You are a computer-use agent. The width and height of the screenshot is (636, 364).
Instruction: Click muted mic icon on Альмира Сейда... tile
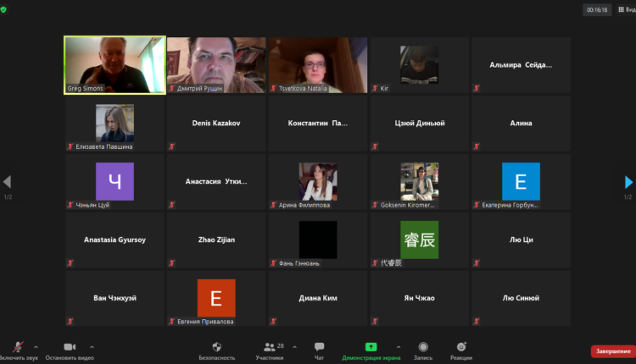[477, 88]
